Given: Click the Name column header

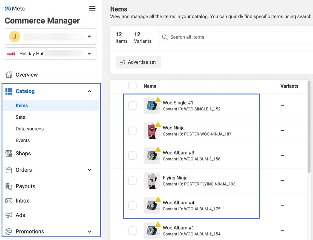Looking at the screenshot, I should [150, 86].
